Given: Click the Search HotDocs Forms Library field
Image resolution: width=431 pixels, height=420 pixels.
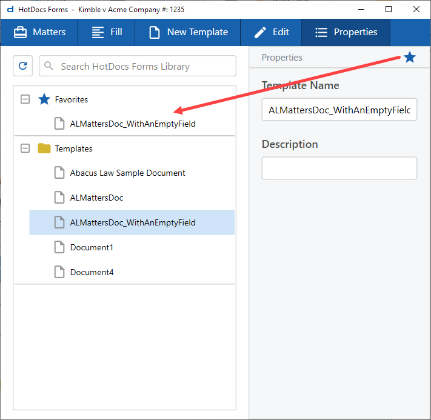Looking at the screenshot, I should point(138,66).
